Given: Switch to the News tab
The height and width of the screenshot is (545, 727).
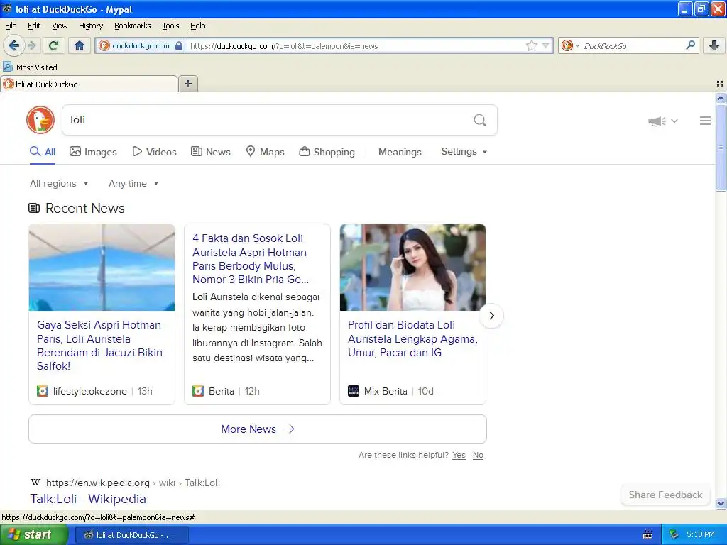Looking at the screenshot, I should [211, 152].
